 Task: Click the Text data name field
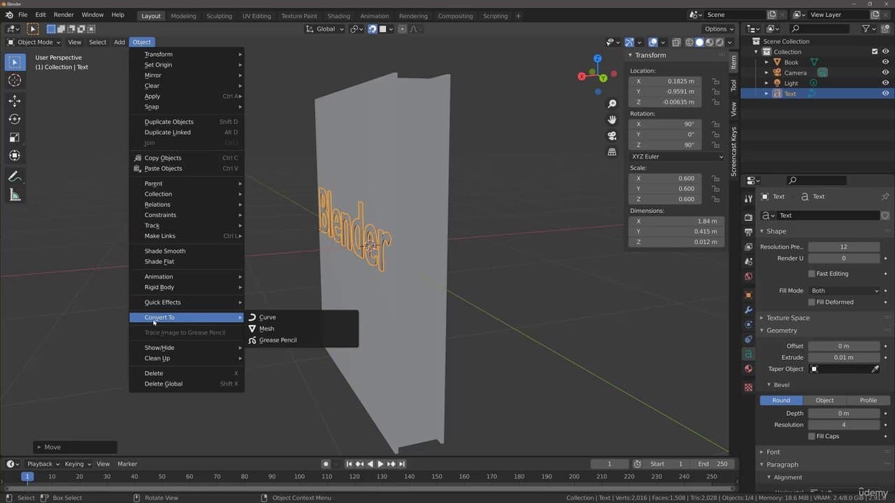click(x=829, y=216)
